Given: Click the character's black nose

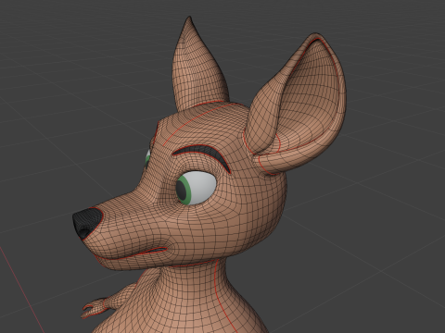Looking at the screenshot, I should tap(86, 223).
